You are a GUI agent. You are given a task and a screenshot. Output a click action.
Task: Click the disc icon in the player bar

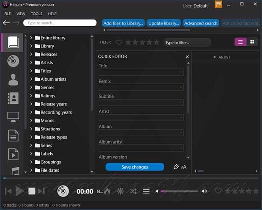coord(63,191)
